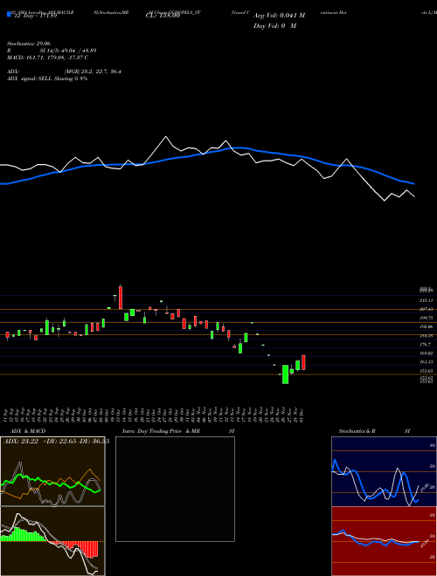Click the 'Day Vol: 0 M' label

[274, 26]
